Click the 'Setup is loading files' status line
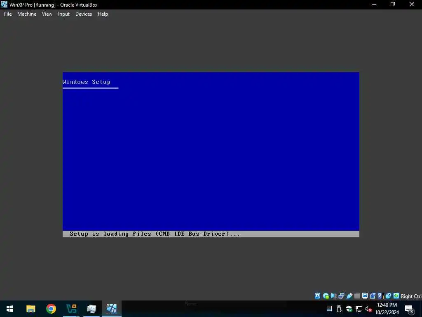The height and width of the screenshot is (317, 422). 155,234
